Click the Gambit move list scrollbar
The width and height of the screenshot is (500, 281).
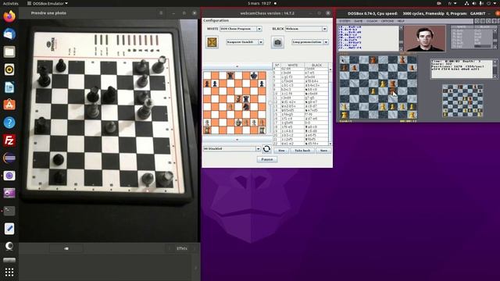[401, 38]
